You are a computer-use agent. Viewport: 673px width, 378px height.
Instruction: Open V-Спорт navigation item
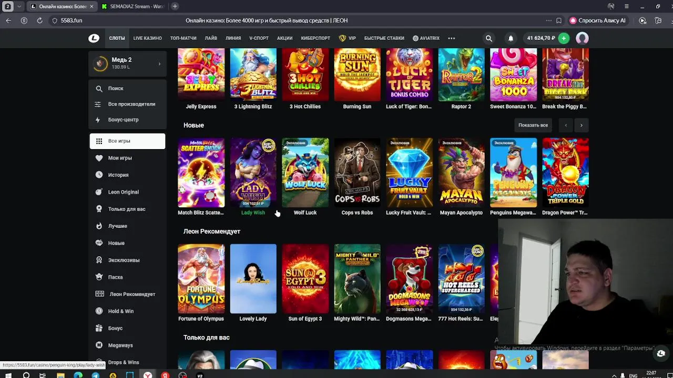click(x=259, y=38)
